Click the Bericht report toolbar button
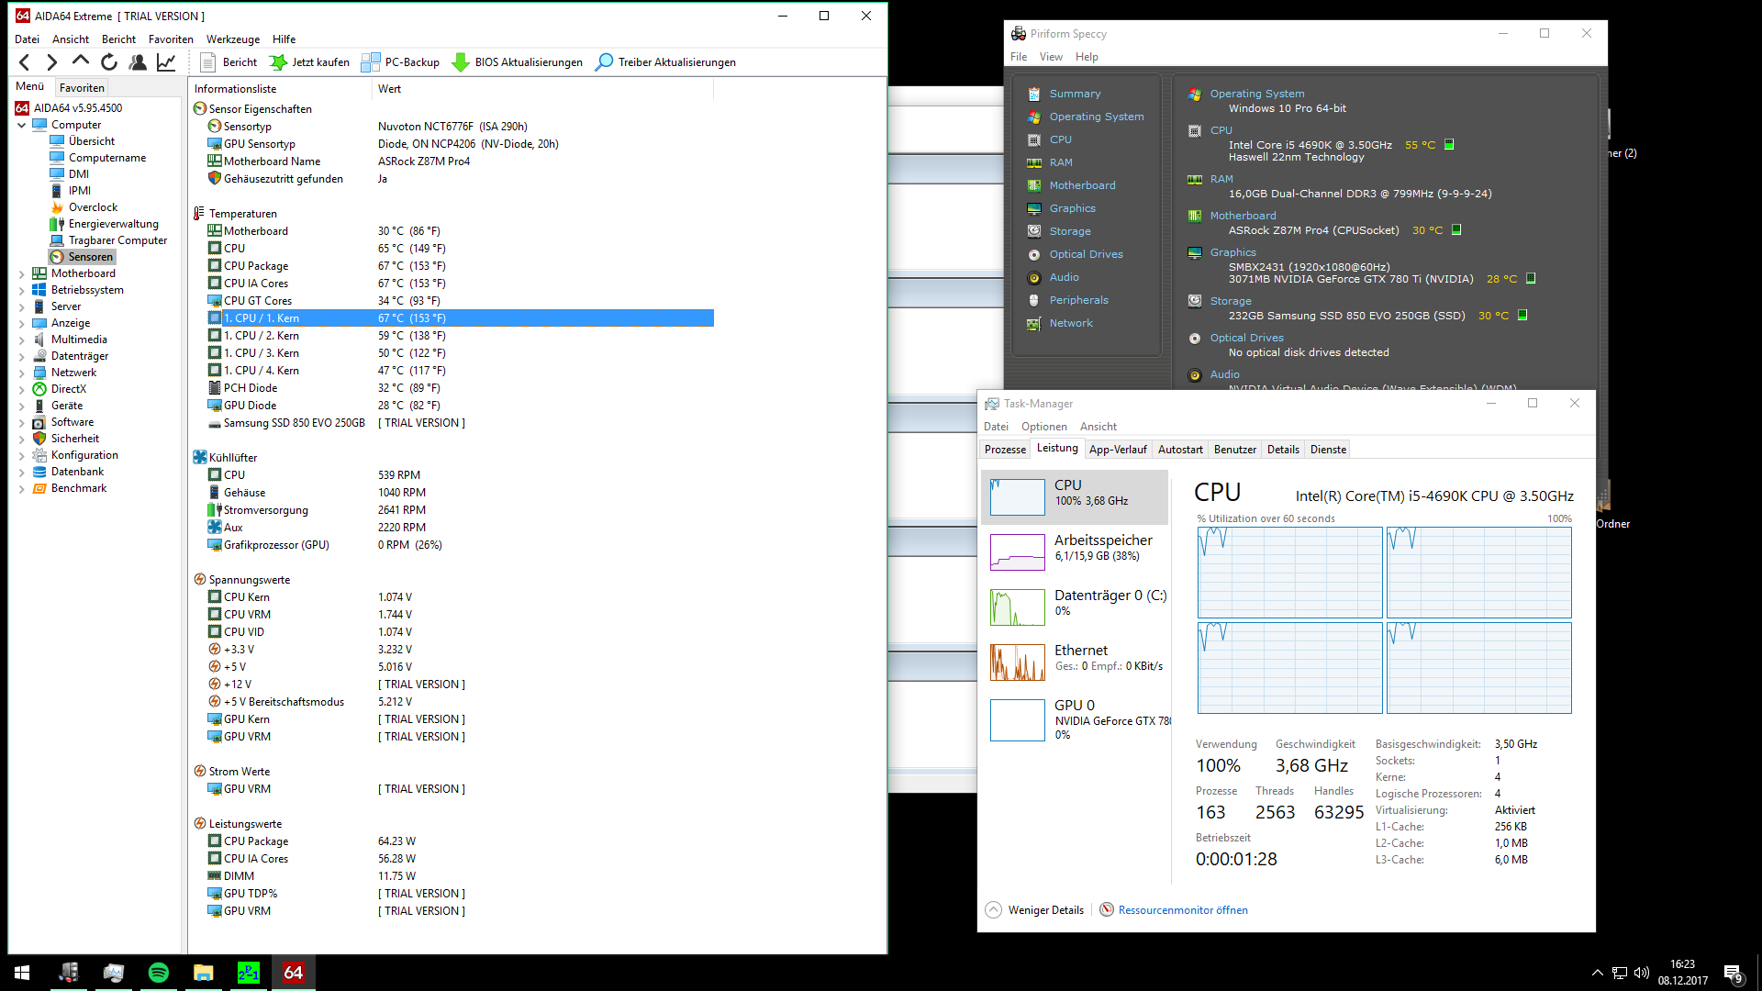The width and height of the screenshot is (1762, 991). (x=229, y=62)
